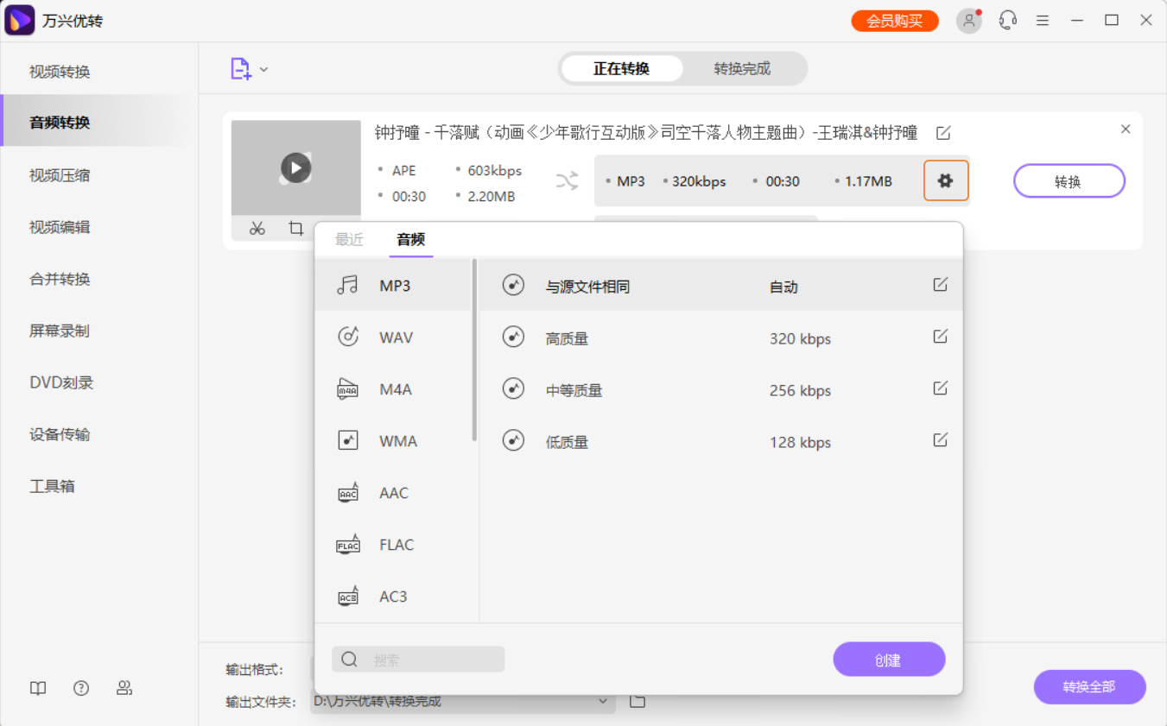1167x726 pixels.
Task: Click the headset customer support icon
Action: (1007, 20)
